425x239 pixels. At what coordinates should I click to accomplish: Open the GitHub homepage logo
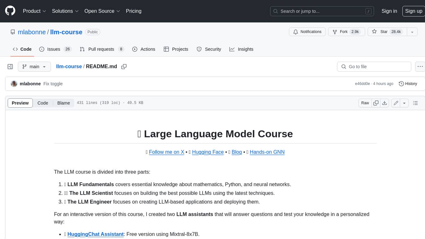[10, 11]
